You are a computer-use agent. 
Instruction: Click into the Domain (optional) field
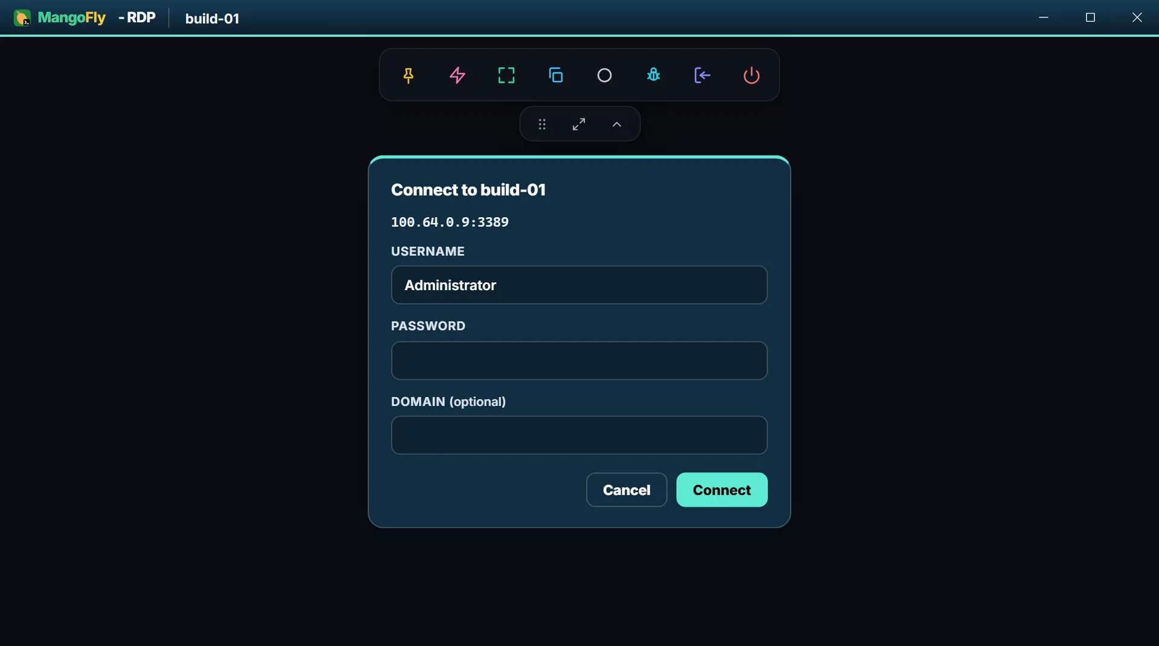[x=579, y=435]
